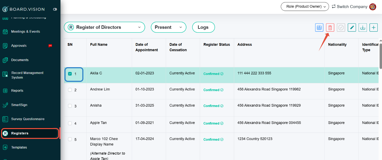Click the Switch Company arrows icon
The height and width of the screenshot is (160, 382).
334,6
